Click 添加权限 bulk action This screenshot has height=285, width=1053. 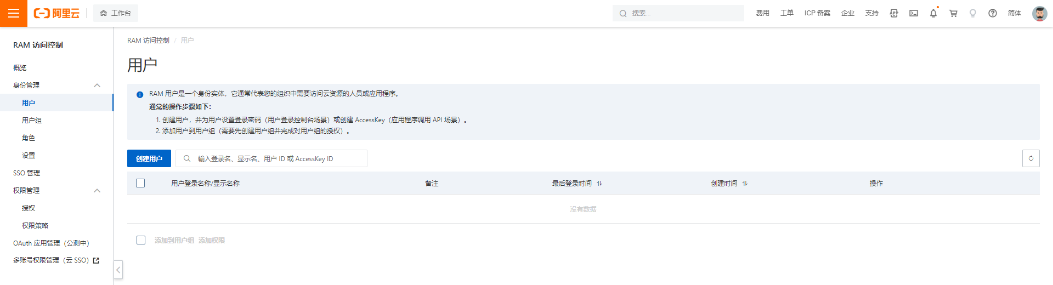(212, 240)
